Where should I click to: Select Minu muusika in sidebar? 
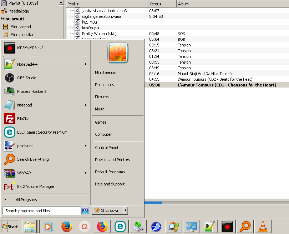coord(21,35)
